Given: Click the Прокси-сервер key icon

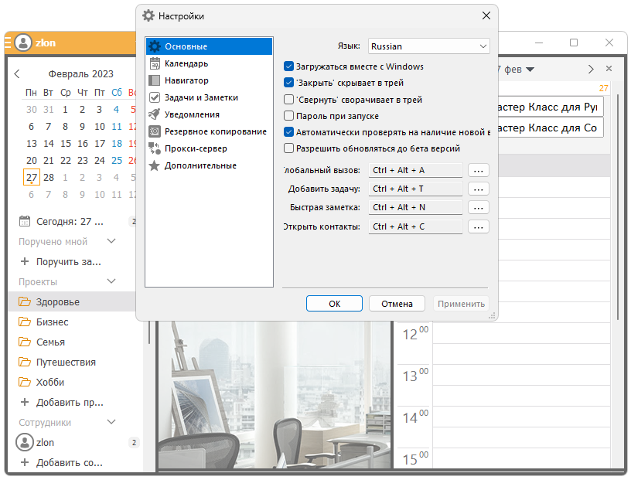Looking at the screenshot, I should tap(155, 148).
